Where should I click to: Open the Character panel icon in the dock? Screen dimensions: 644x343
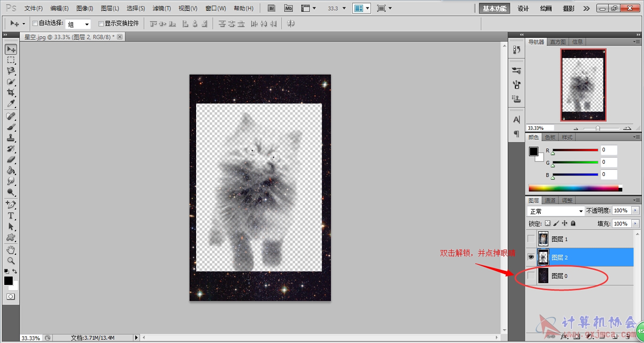point(517,120)
